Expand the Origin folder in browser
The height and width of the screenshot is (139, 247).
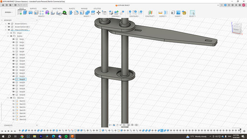pos(8,33)
